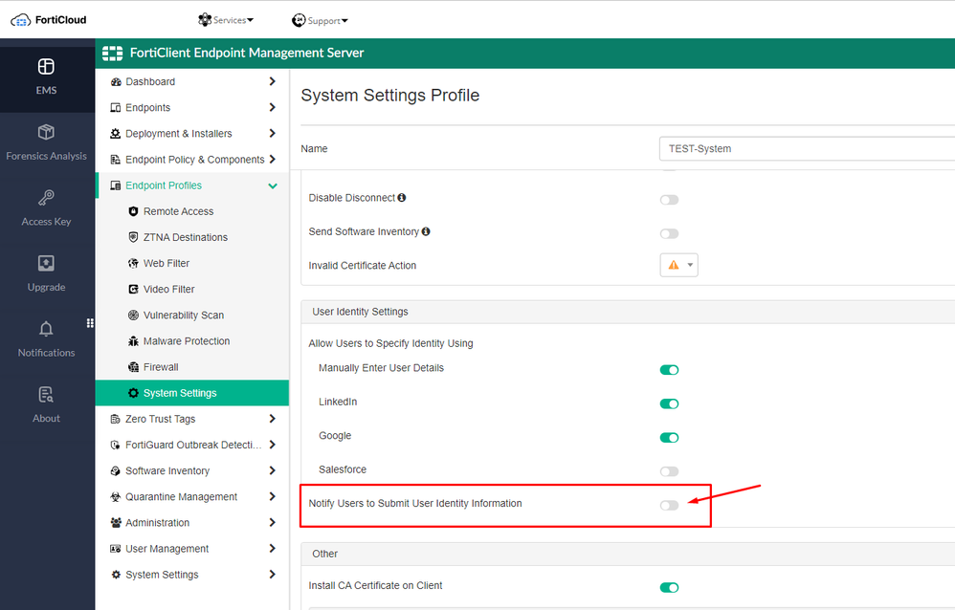Disable the Google identity toggle
The width and height of the screenshot is (955, 610).
(669, 437)
